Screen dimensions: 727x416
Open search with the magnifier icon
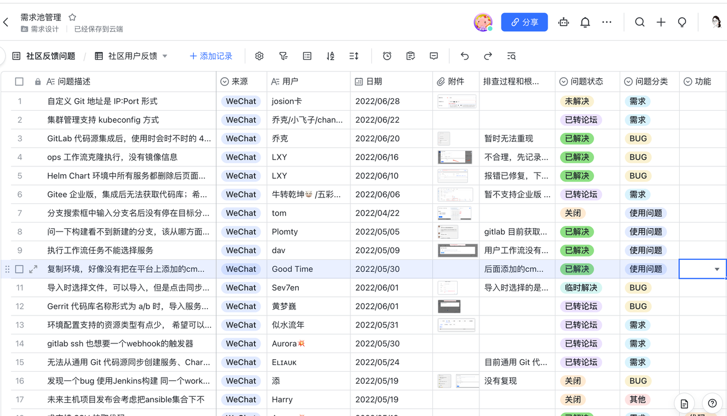pos(640,22)
